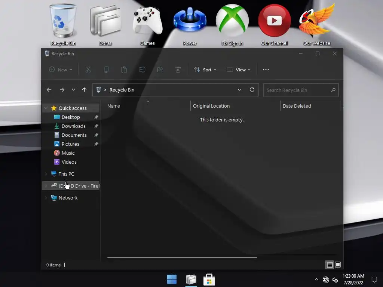Click the Delete trash toolbar icon

pos(178,70)
